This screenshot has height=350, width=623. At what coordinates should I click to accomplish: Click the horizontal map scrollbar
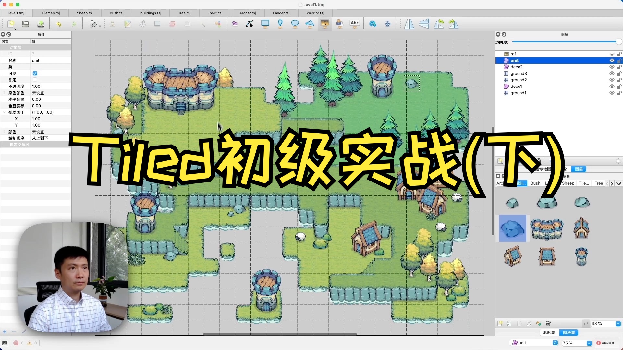point(280,334)
